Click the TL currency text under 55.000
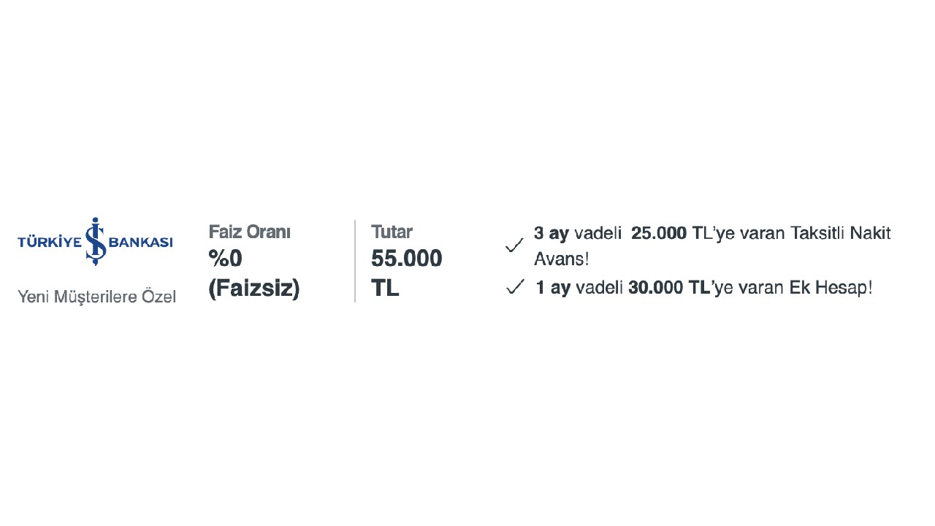This screenshot has height=526, width=935. click(385, 288)
